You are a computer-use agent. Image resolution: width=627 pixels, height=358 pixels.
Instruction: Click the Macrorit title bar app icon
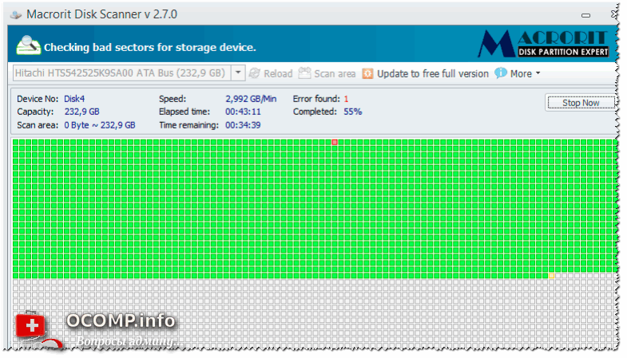coord(16,15)
